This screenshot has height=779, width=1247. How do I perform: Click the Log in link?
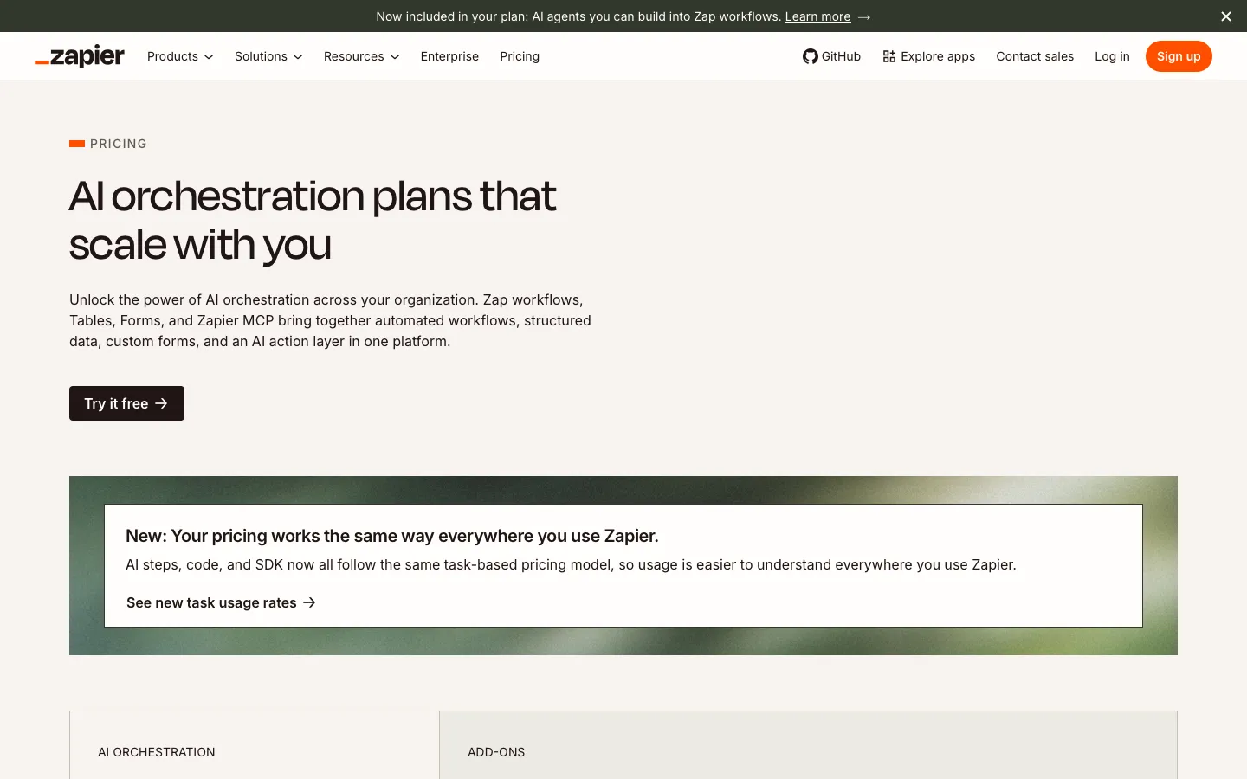pos(1112,56)
